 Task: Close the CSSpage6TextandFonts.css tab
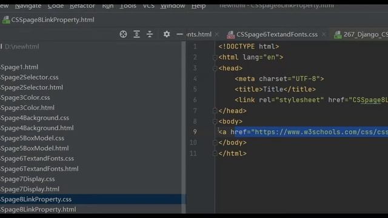pyautogui.click(x=324, y=35)
